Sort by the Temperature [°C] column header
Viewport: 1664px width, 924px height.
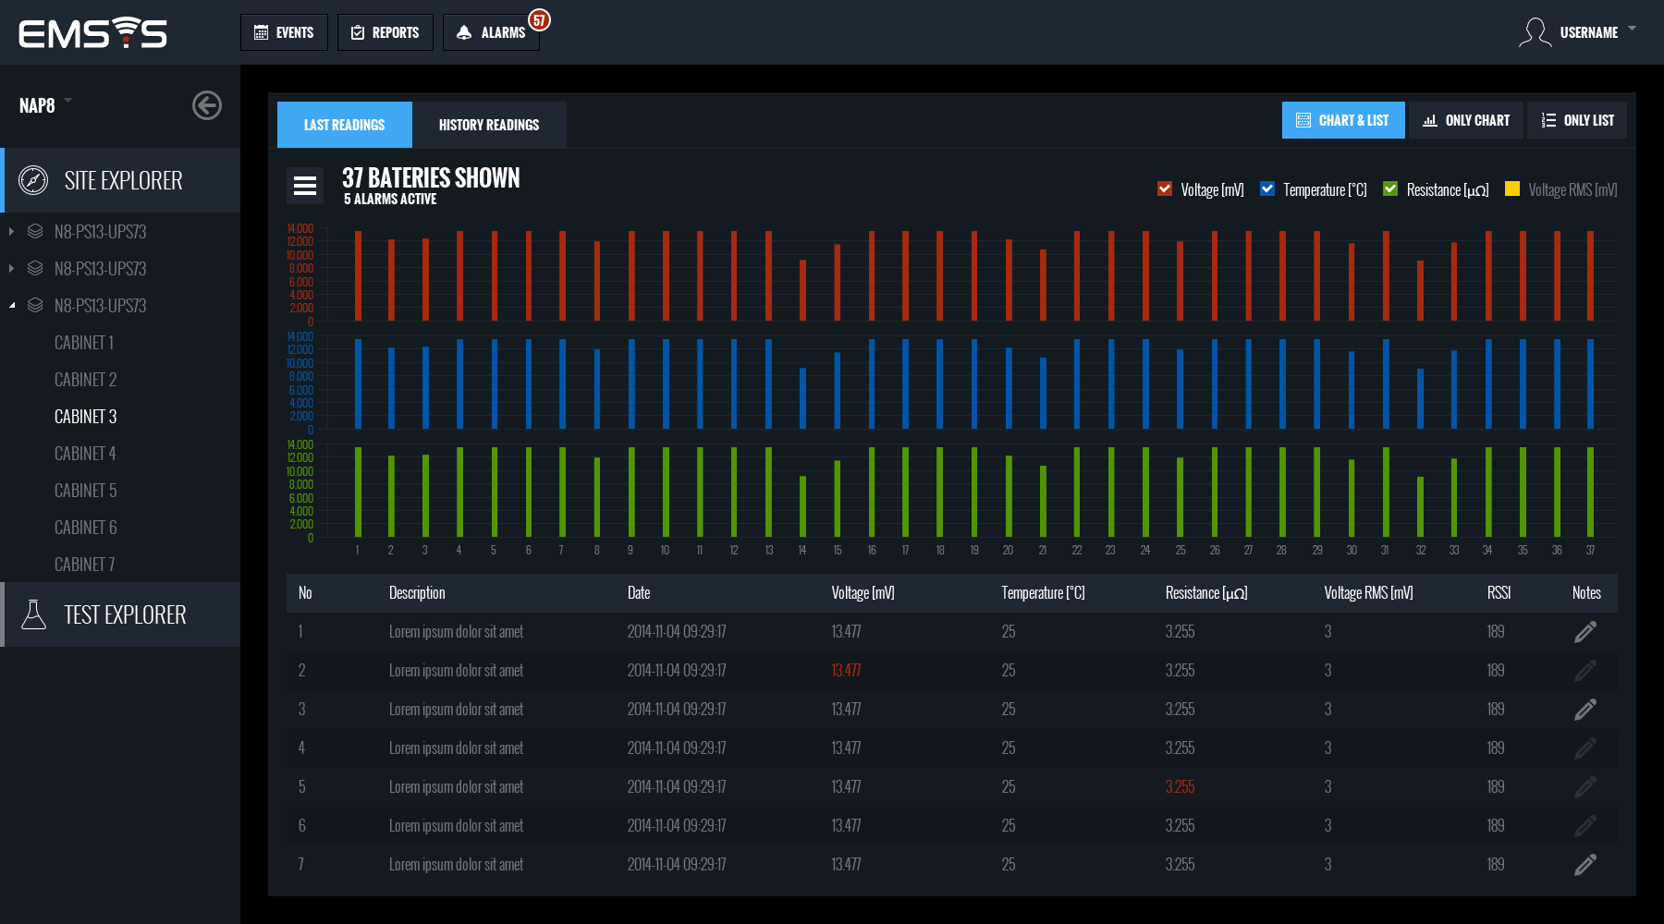pos(1043,593)
